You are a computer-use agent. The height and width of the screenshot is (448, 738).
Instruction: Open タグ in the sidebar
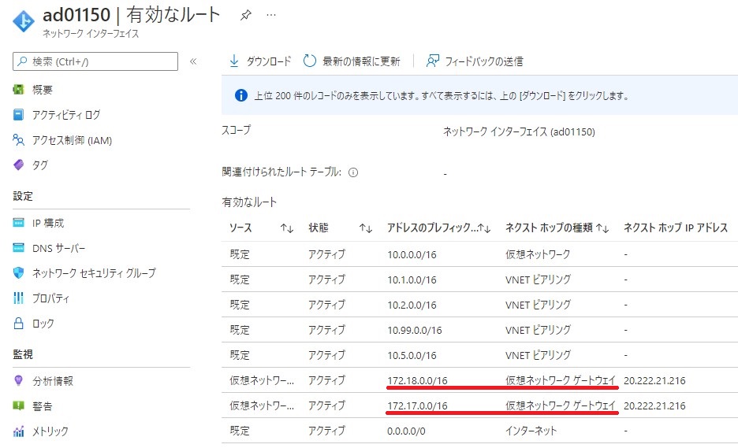[x=40, y=165]
